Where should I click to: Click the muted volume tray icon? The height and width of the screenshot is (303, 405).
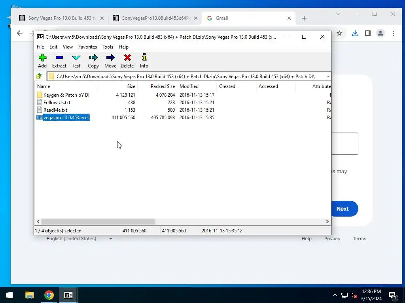tap(354, 295)
